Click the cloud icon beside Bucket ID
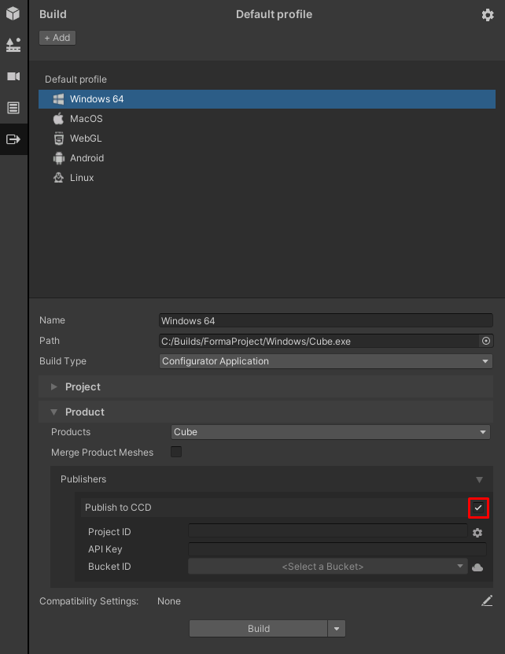 coord(477,567)
